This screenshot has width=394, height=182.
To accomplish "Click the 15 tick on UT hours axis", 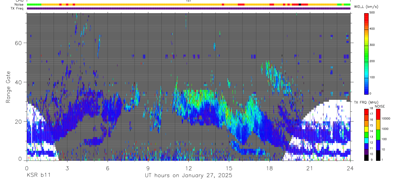I will point(229,168).
